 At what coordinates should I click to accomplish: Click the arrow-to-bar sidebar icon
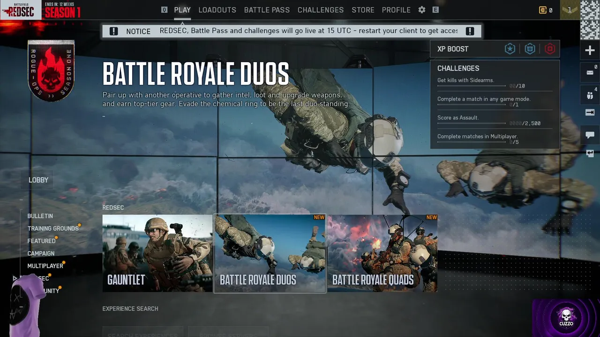(590, 112)
